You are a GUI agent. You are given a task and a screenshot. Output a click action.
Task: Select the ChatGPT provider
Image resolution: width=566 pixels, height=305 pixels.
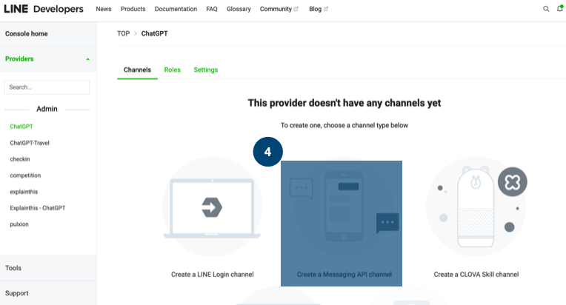pos(21,127)
